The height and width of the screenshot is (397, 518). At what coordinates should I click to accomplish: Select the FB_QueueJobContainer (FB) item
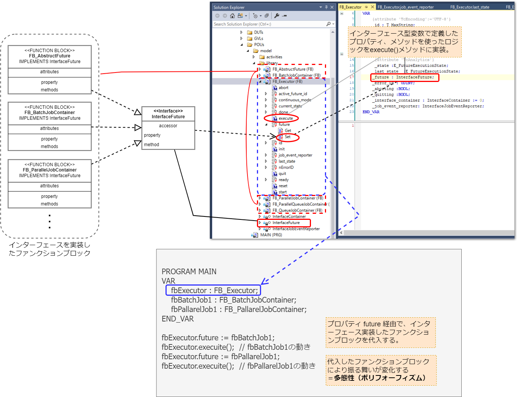click(297, 211)
